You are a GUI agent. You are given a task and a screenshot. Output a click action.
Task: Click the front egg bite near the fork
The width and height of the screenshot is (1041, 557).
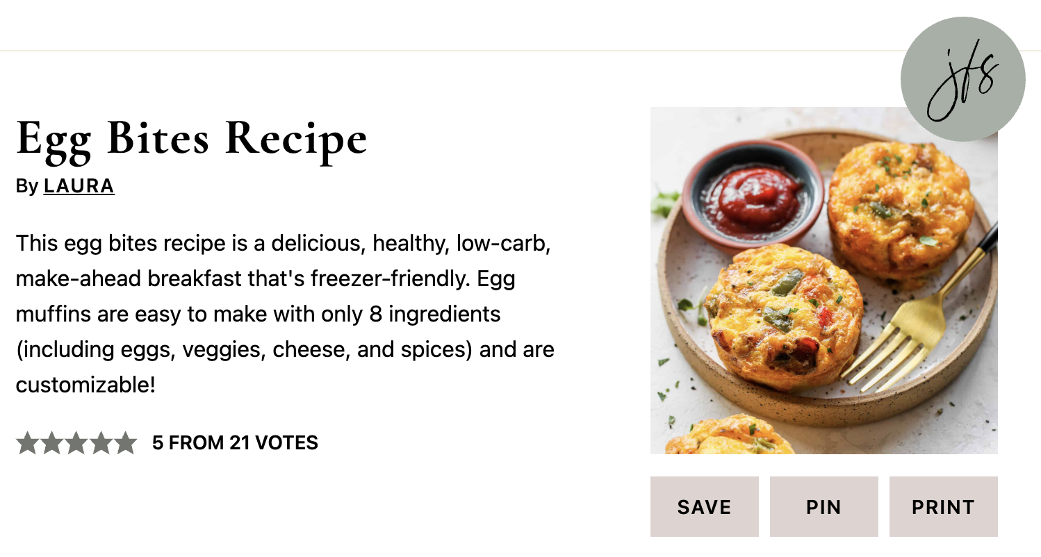click(784, 313)
